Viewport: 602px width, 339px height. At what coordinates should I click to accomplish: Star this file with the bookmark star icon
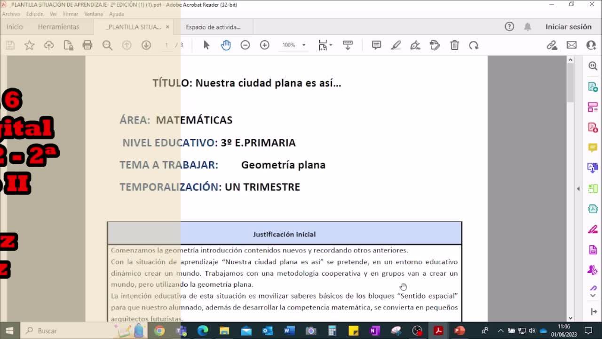(29, 45)
